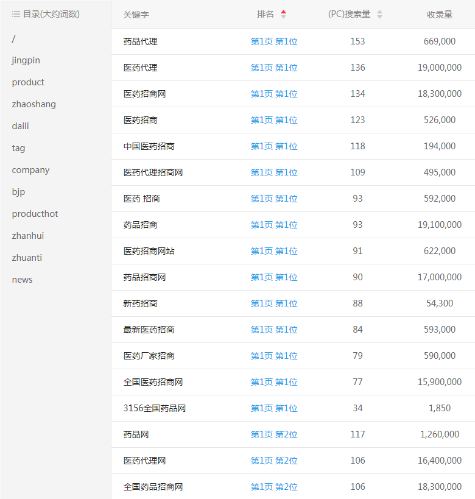The width and height of the screenshot is (475, 499).
Task: Open ranking link for 药品代理
Action: pos(274,41)
